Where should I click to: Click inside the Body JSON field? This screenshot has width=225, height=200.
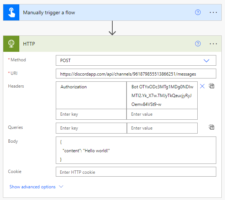point(136,150)
